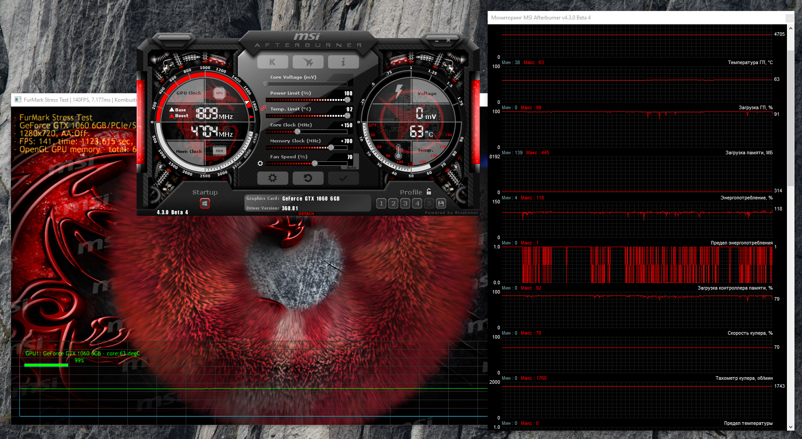Click the 'Мониторинг MSI Afterburner' window title
This screenshot has height=439, width=802.
point(541,18)
